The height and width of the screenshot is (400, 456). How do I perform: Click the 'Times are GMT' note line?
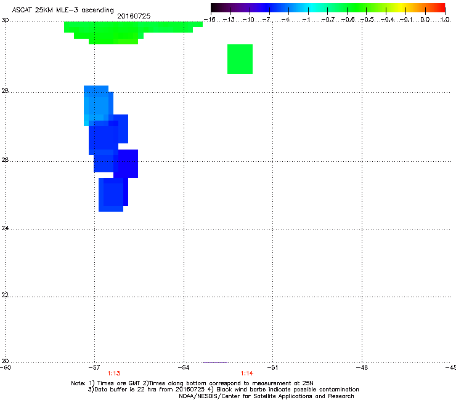(x=192, y=383)
